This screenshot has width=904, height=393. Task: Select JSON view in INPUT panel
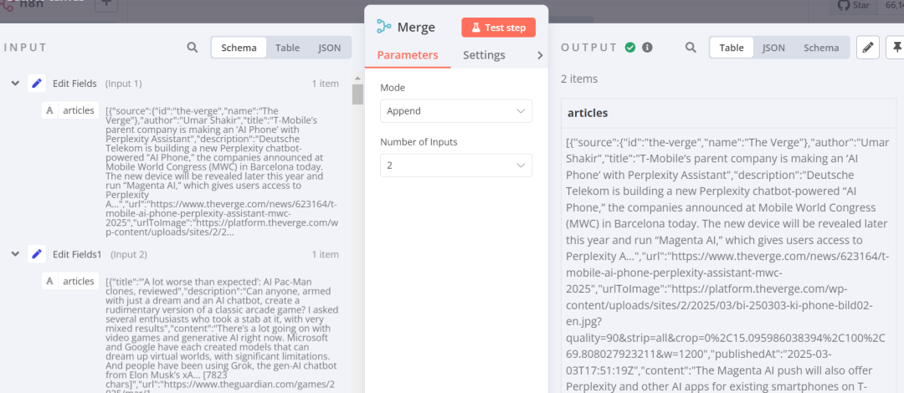click(329, 48)
